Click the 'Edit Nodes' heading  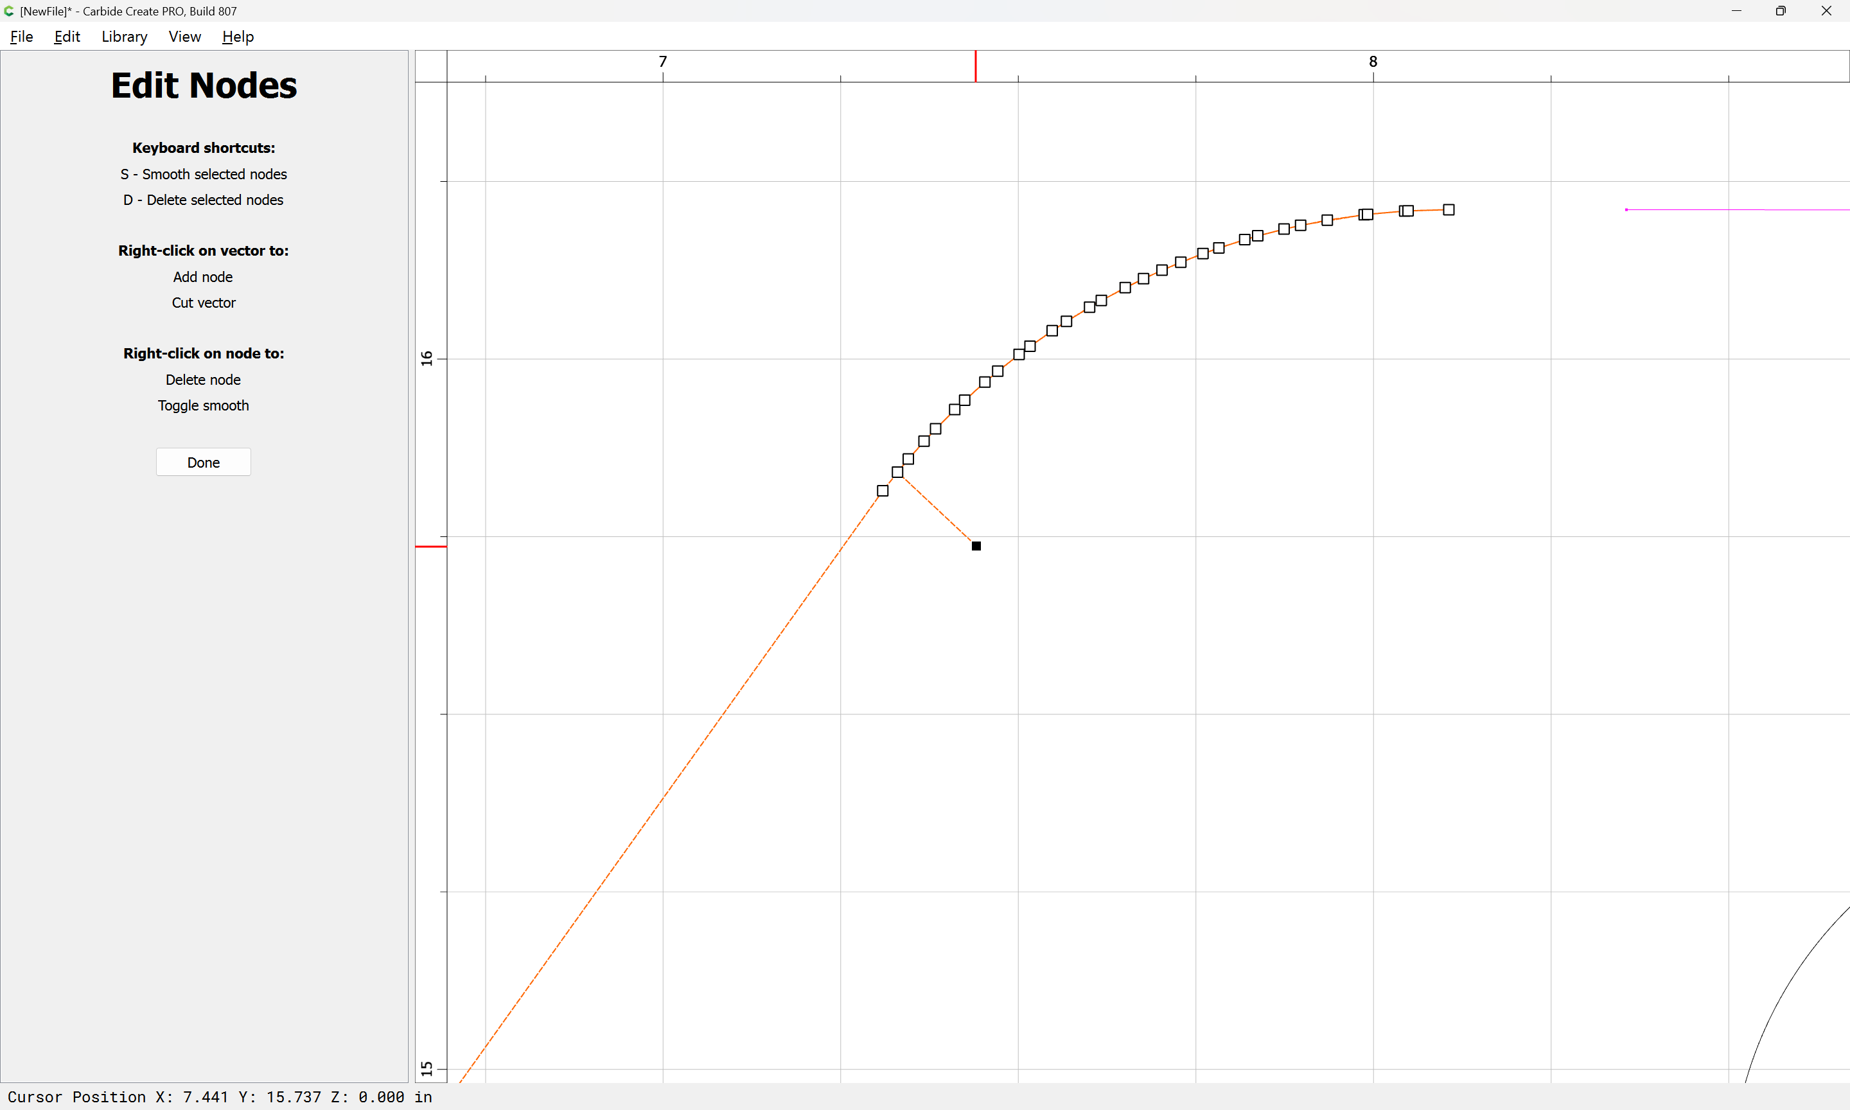204,85
